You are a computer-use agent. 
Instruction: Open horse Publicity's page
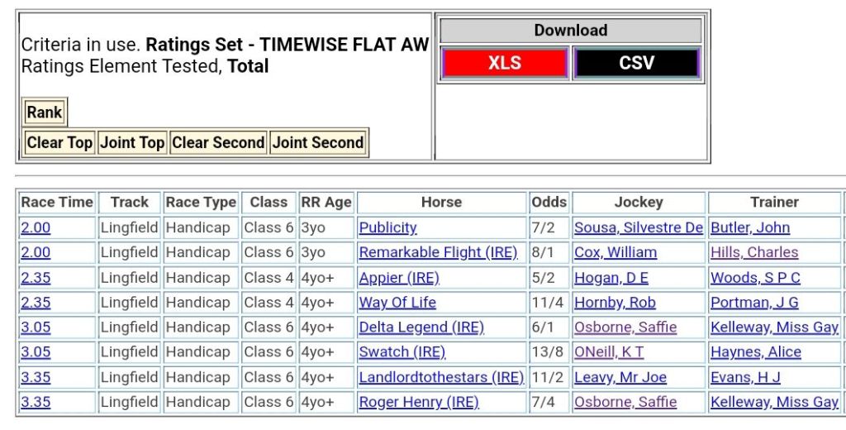(x=387, y=227)
